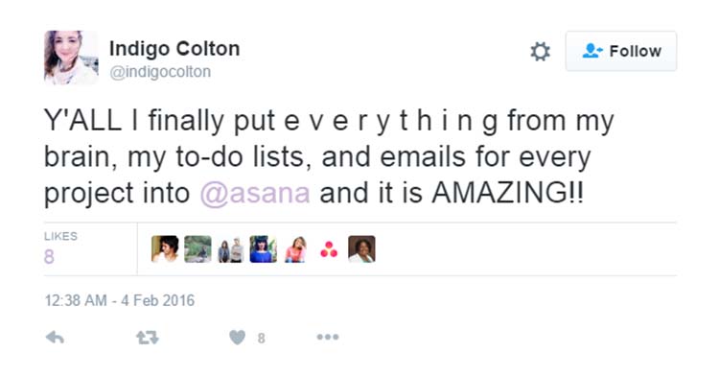Open the fourth liker's avatar in blue top
The image size is (719, 376).
[x=264, y=249]
